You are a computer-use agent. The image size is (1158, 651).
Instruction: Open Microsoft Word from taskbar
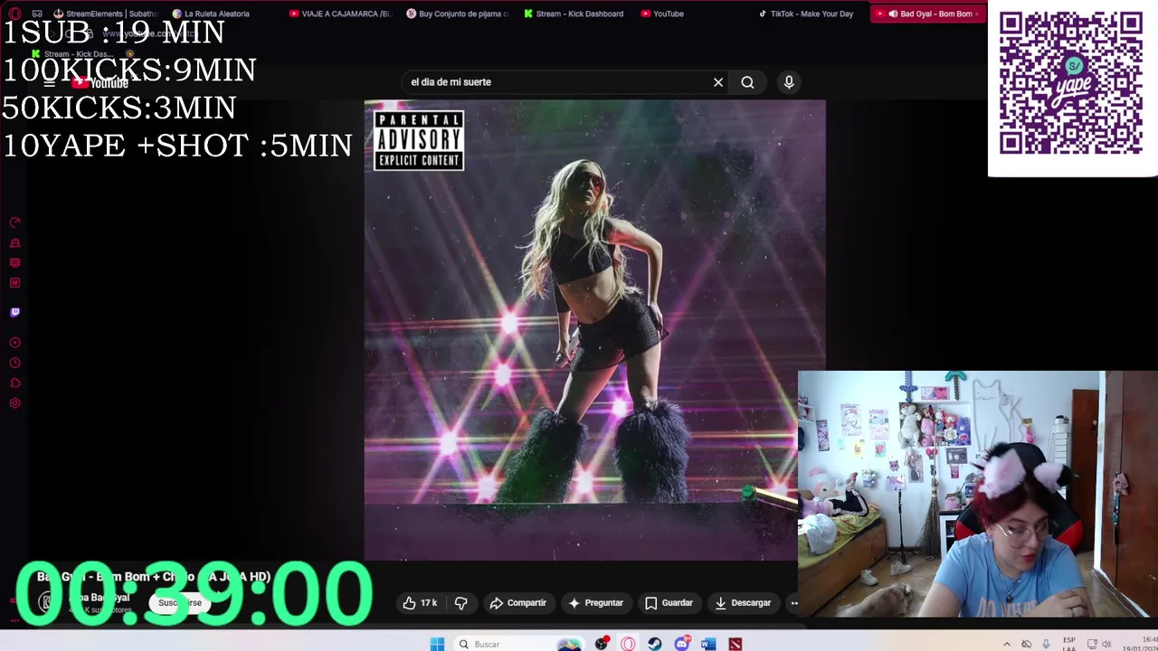click(707, 644)
